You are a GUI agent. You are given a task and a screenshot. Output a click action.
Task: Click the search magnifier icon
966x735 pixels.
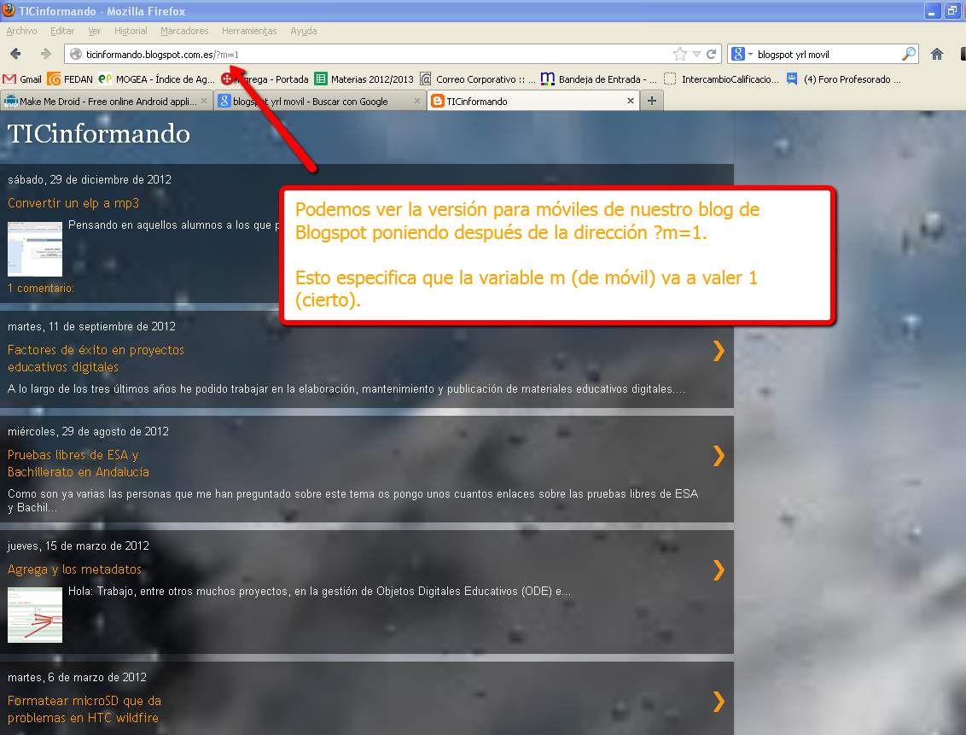(x=909, y=54)
